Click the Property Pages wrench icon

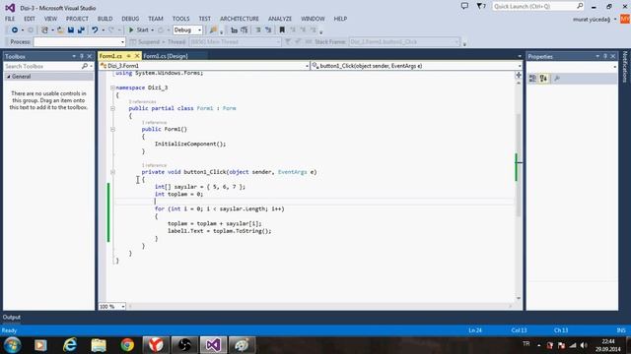tap(557, 79)
